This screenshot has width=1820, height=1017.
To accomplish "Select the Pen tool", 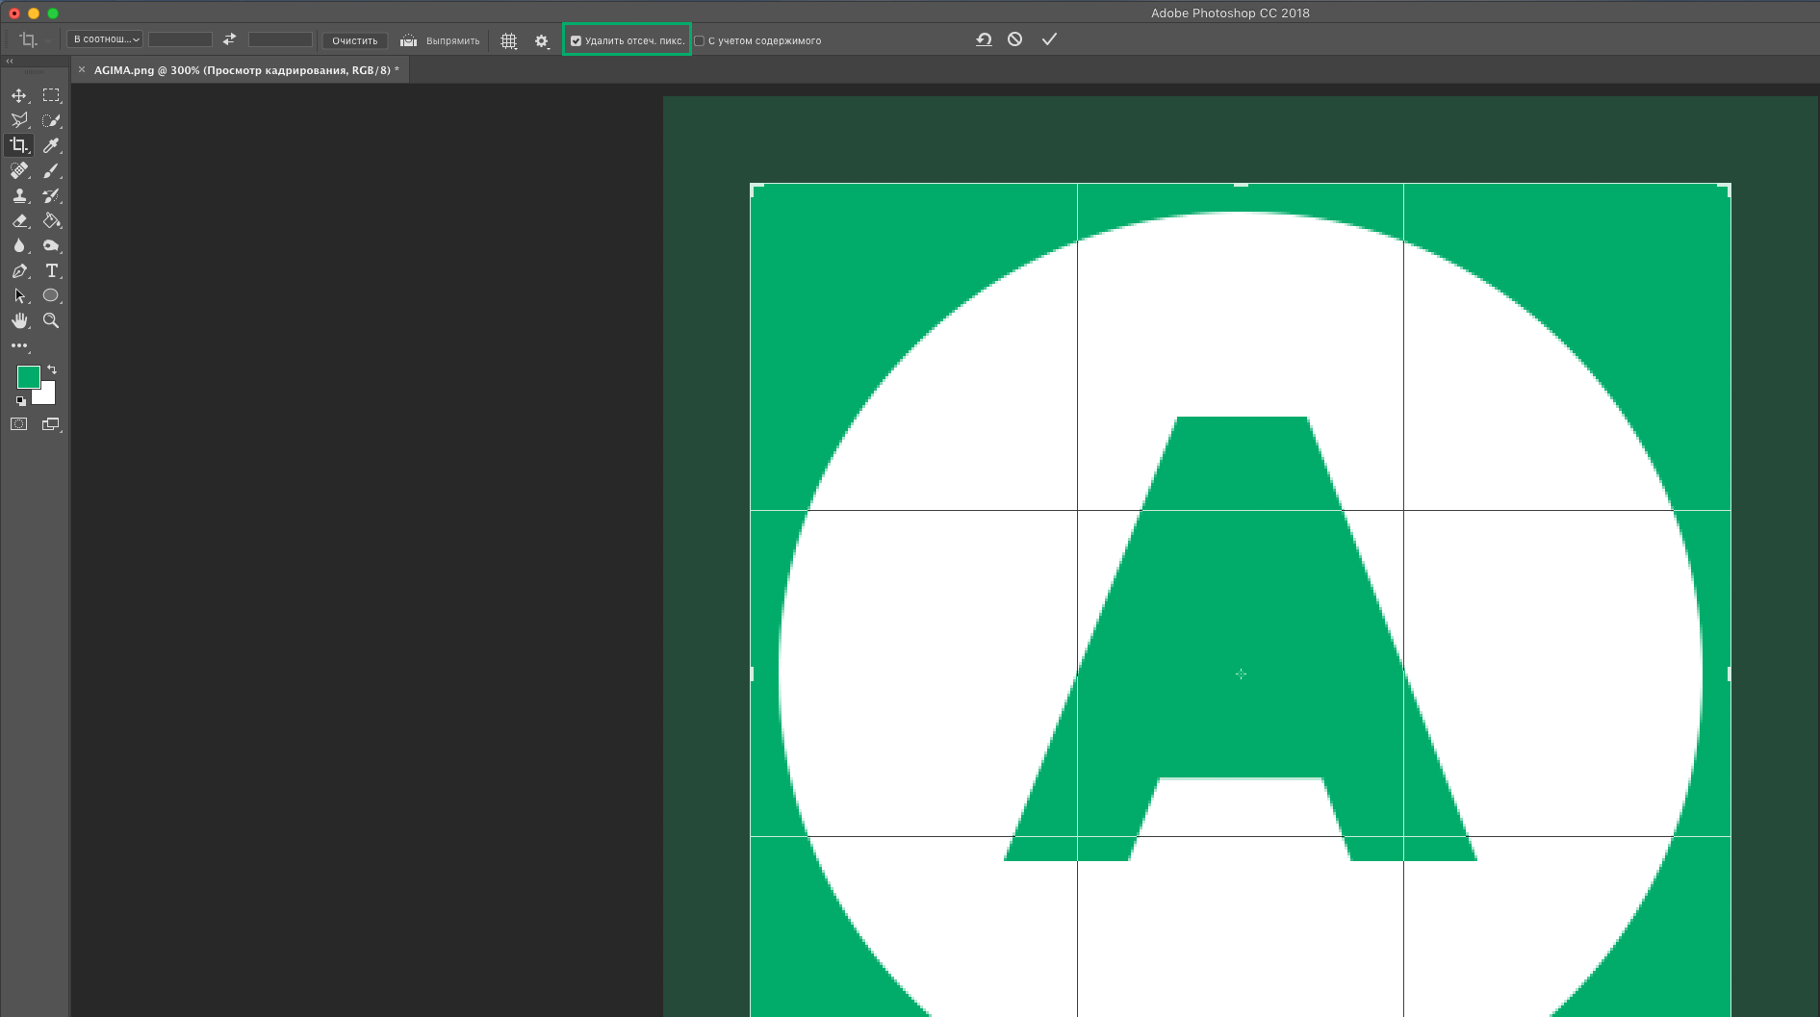I will [x=19, y=270].
